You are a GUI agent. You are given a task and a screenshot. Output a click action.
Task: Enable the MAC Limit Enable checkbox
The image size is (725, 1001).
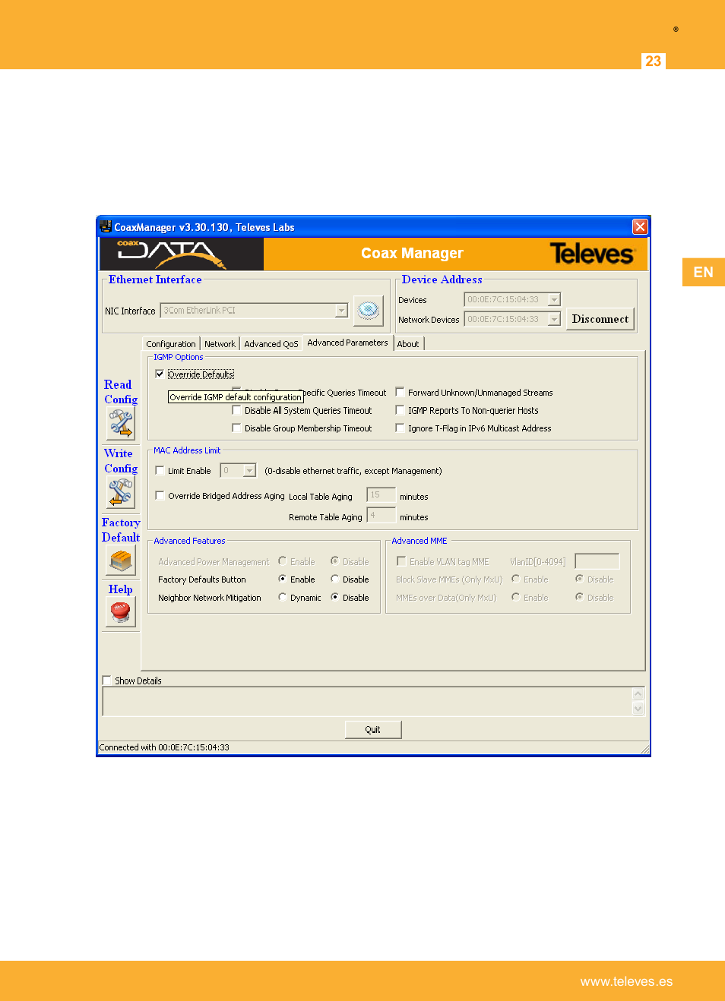coord(160,471)
